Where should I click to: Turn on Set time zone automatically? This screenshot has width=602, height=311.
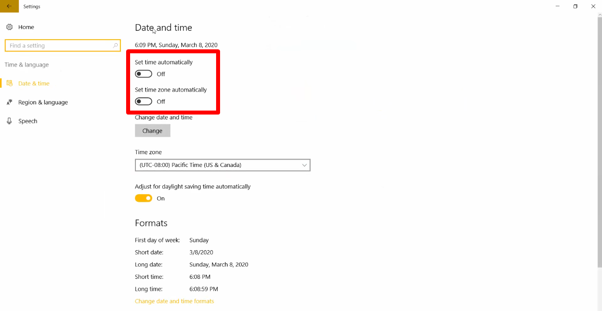pyautogui.click(x=143, y=101)
